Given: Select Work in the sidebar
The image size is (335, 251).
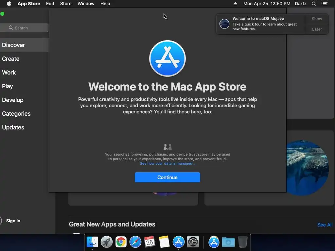Looking at the screenshot, I should pyautogui.click(x=24, y=72).
